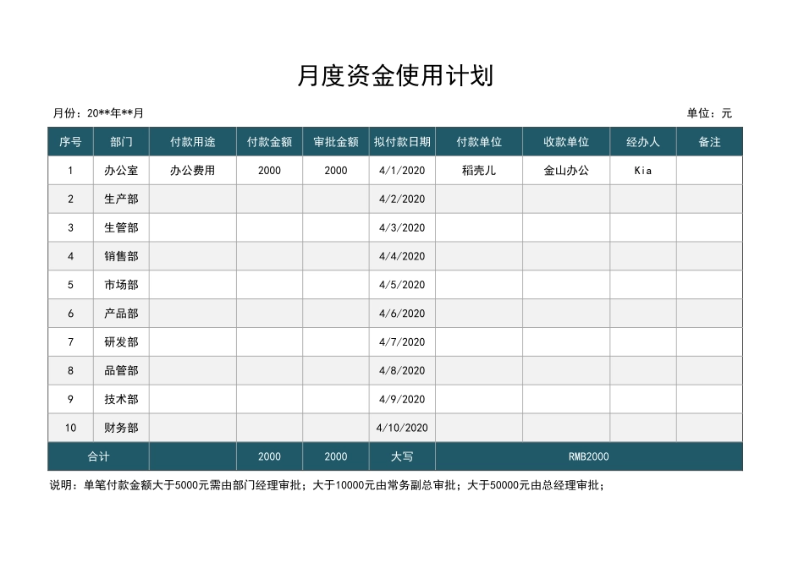Image resolution: width=804 pixels, height=568 pixels.
Task: Select the 4/5/2020 date cell
Action: coord(403,285)
